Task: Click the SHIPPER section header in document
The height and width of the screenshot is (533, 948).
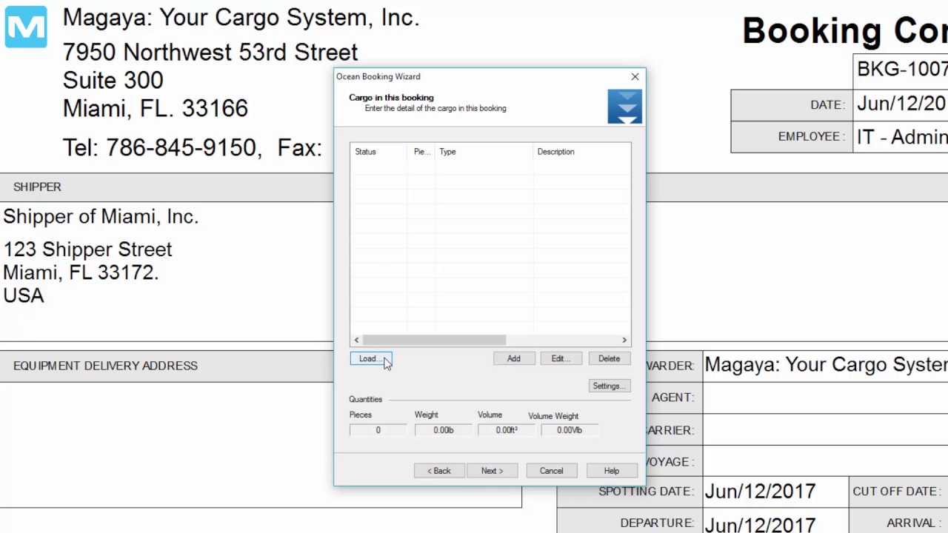Action: (37, 187)
